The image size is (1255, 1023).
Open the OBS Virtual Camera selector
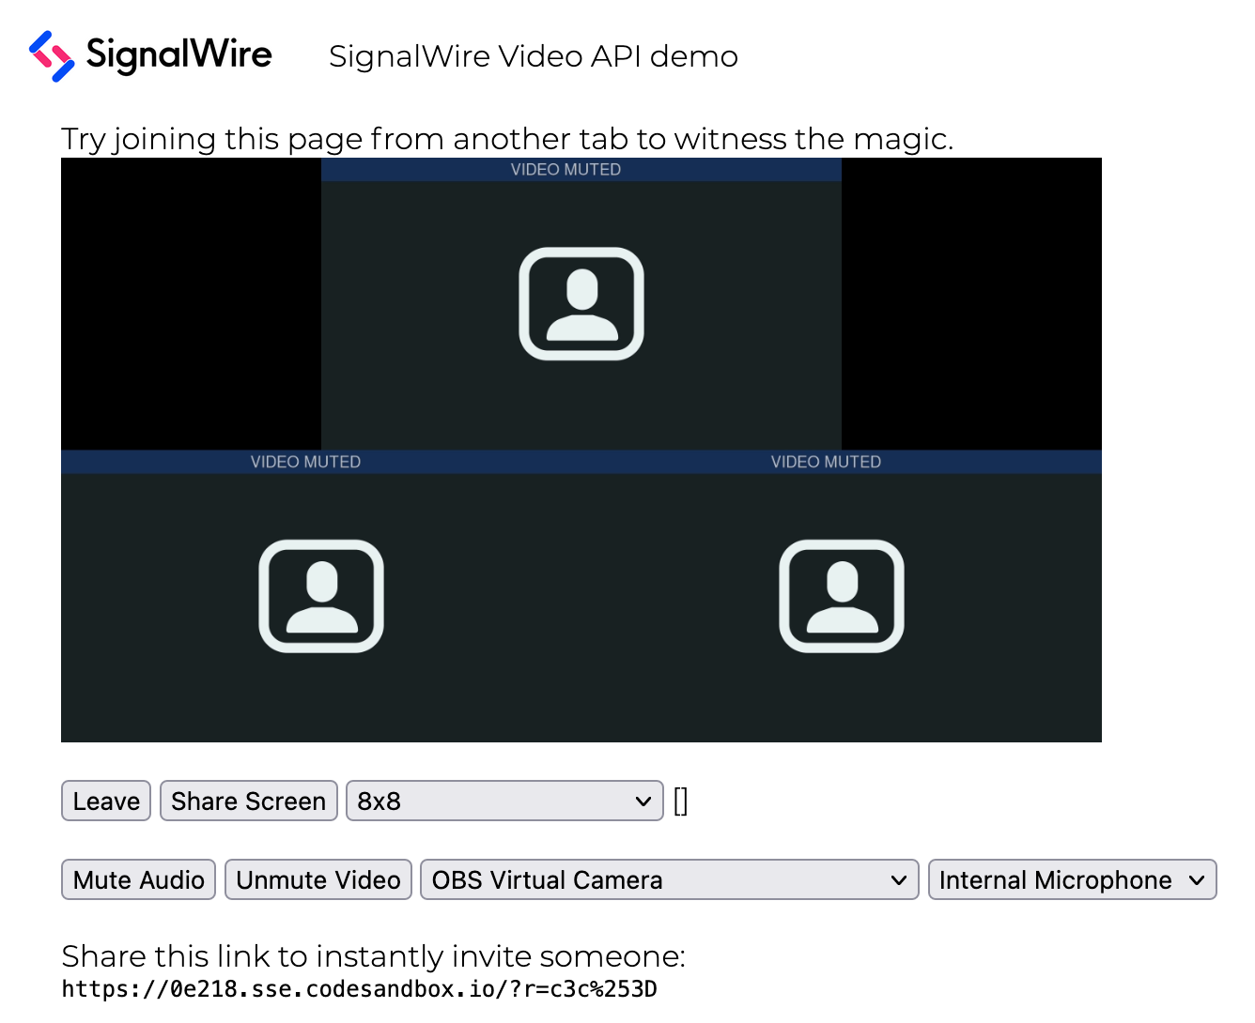click(x=669, y=879)
